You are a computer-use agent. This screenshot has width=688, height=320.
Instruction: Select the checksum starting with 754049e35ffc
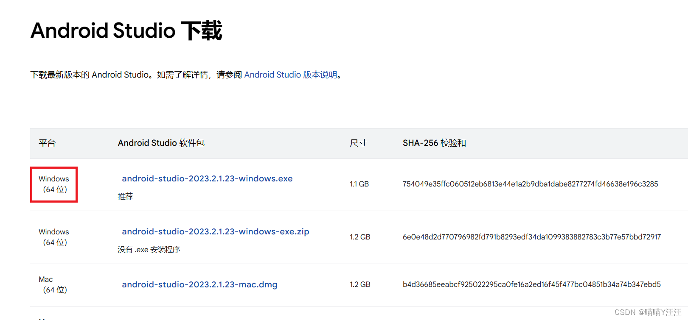[x=530, y=184]
